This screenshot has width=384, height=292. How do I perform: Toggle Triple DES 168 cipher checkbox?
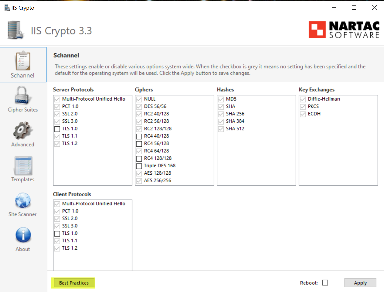pyautogui.click(x=139, y=166)
